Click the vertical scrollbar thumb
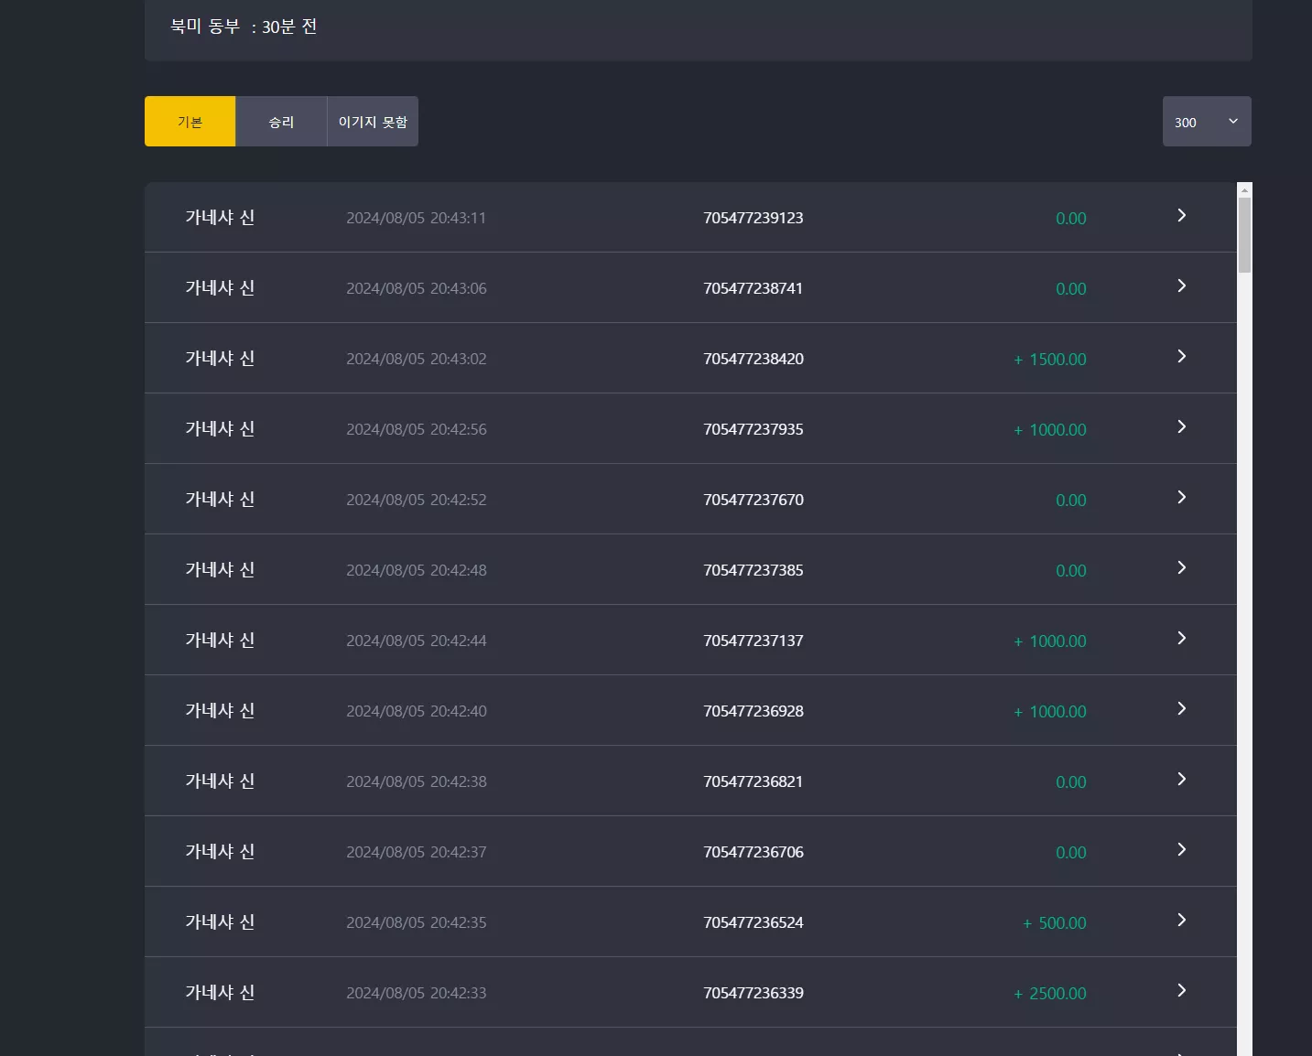1312x1056 pixels. (1244, 235)
